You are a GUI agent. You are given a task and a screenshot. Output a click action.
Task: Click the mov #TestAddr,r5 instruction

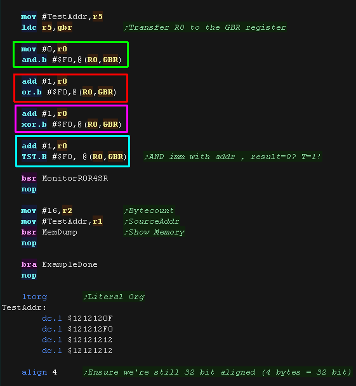(x=62, y=16)
